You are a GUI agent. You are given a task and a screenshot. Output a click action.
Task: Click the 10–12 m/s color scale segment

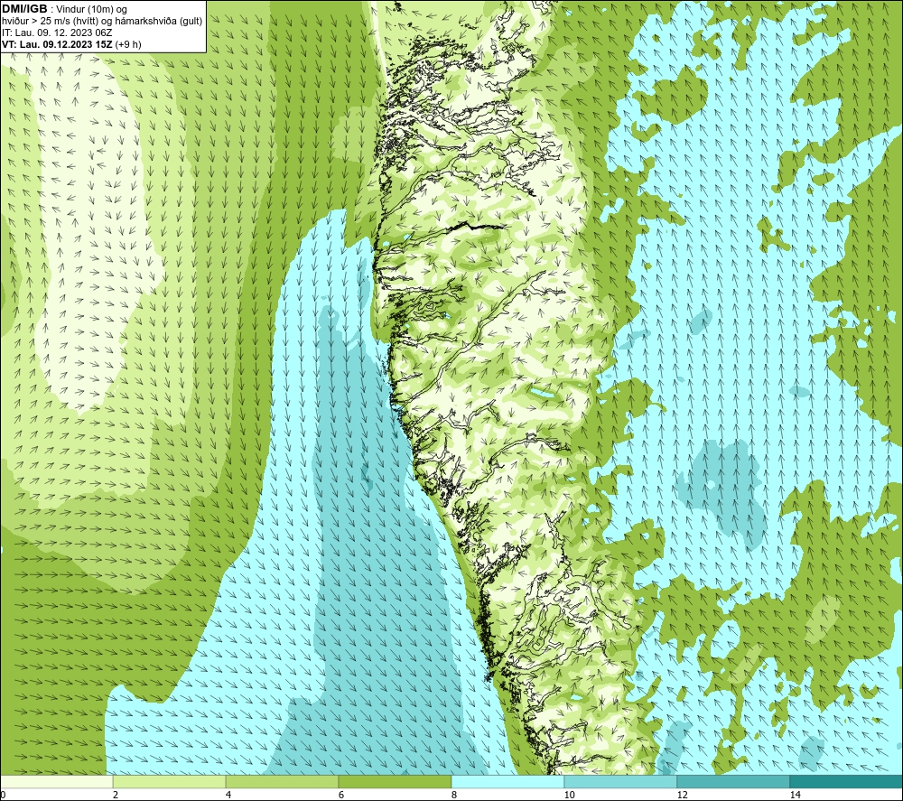621,781
